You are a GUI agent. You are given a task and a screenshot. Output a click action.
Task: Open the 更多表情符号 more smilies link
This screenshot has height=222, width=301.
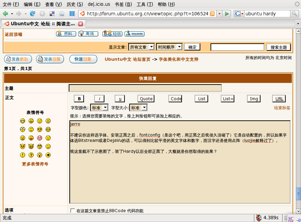[x=35, y=164]
